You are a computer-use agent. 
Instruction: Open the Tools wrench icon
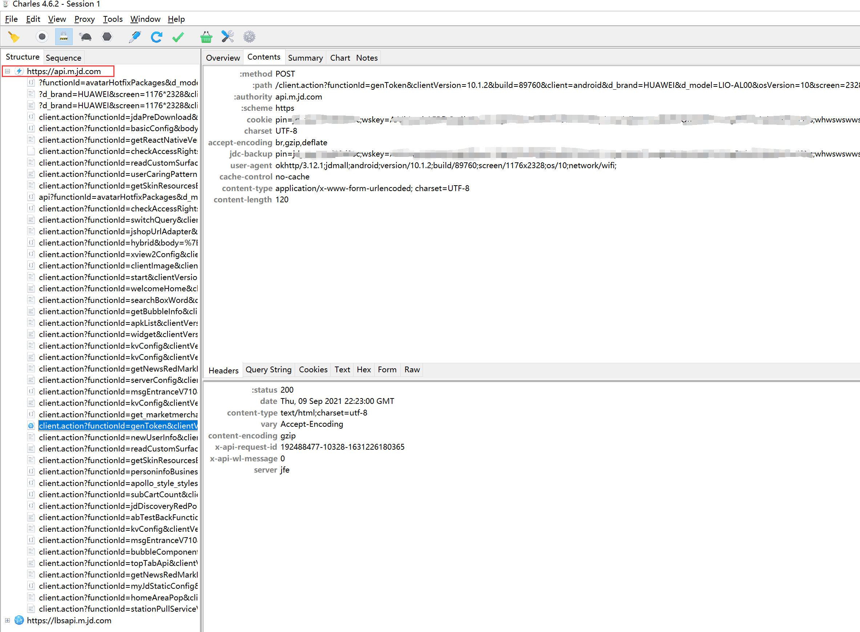pos(227,37)
